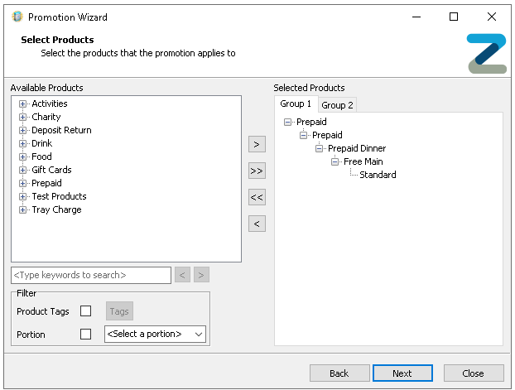Switch to the Group 2 tab
515x390 pixels.
337,105
